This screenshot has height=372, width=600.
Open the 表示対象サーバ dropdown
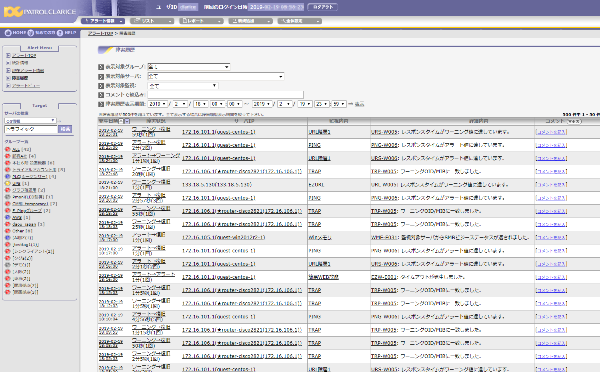[x=216, y=76]
